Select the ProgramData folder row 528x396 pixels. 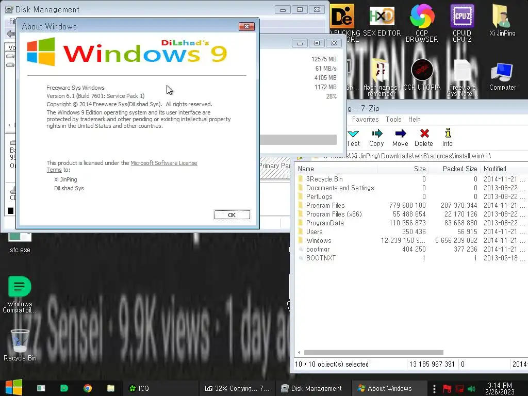(x=411, y=223)
